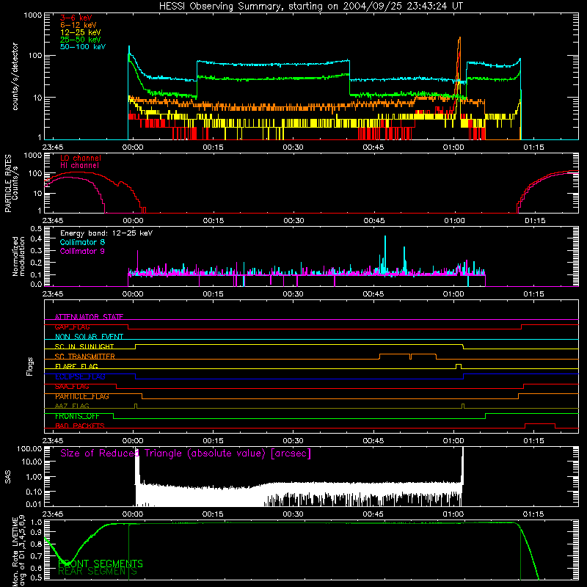Click the counts/s/detector axis label
This screenshot has height=587, width=587.
click(15, 76)
